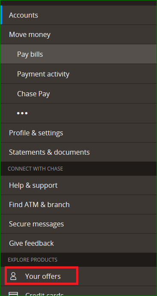Select Give feedback

click(79, 243)
